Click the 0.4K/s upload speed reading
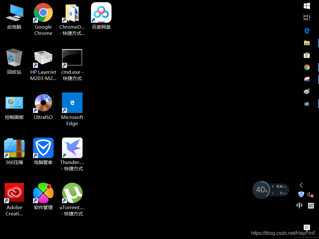 click(282, 187)
